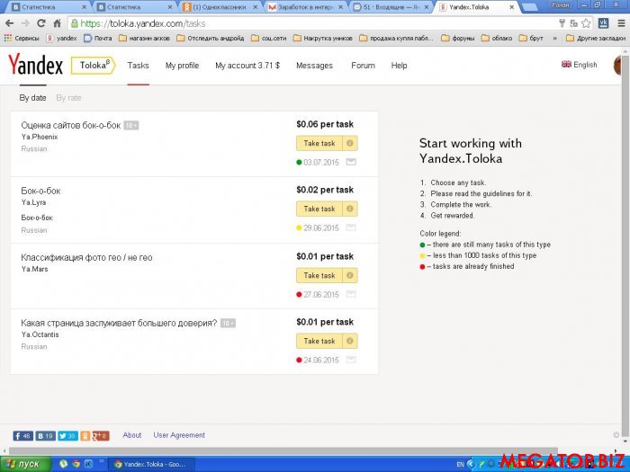Open облако bookmark folder

click(x=497, y=38)
